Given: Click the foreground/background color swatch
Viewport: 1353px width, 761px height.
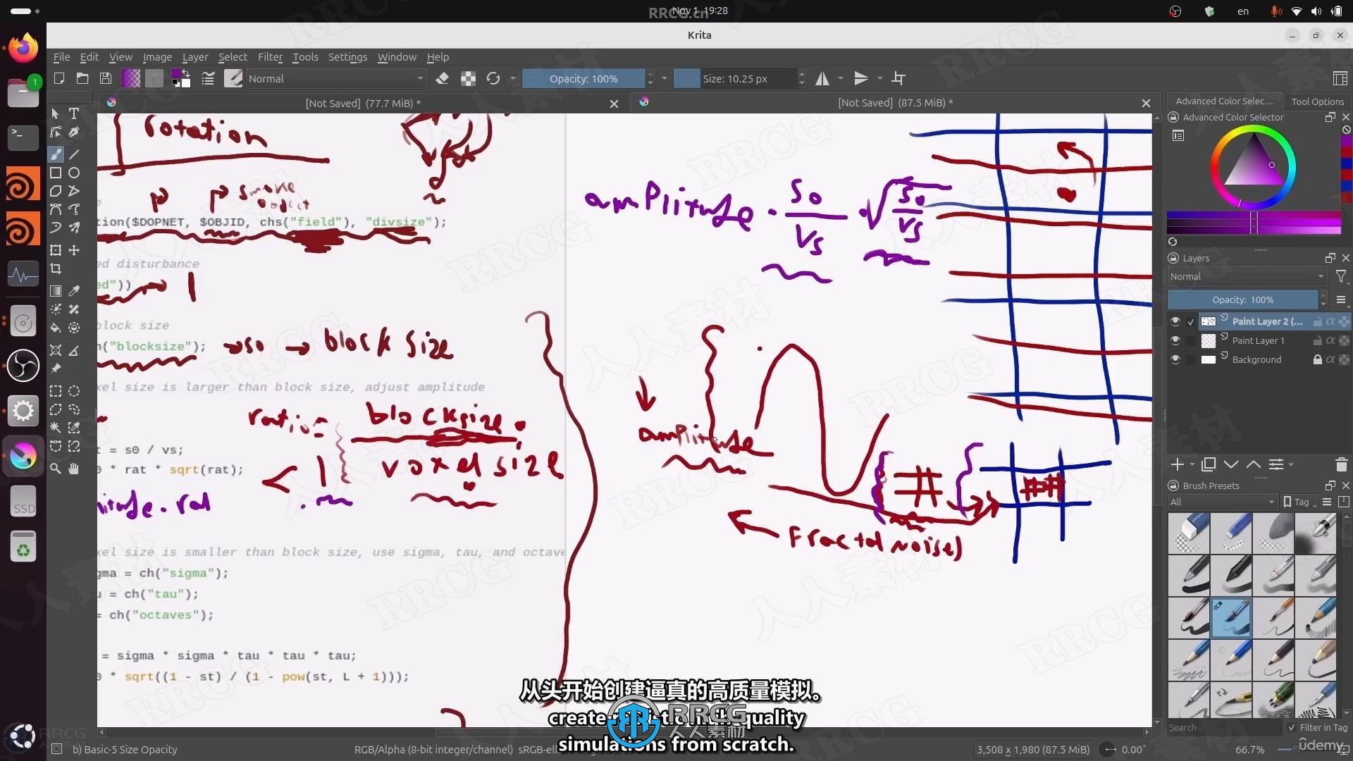Looking at the screenshot, I should [181, 78].
